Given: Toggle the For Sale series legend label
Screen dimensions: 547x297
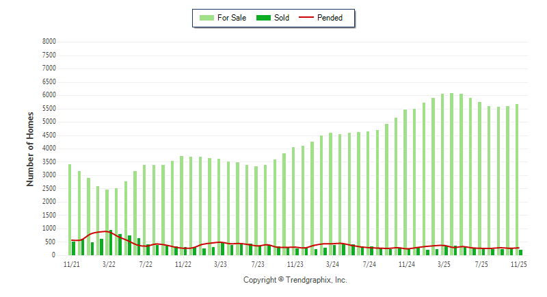Looking at the screenshot, I should (231, 18).
